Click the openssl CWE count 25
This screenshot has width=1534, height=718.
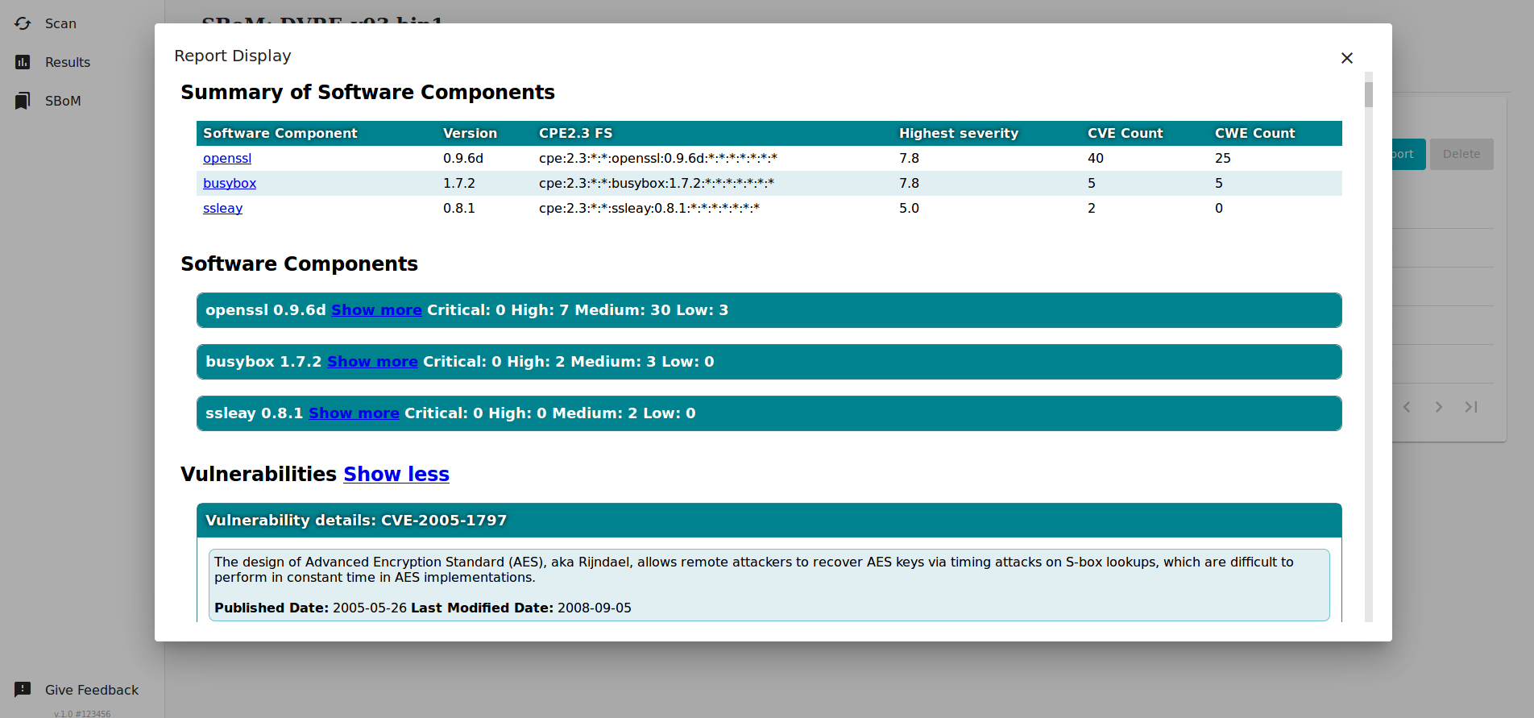(1223, 159)
